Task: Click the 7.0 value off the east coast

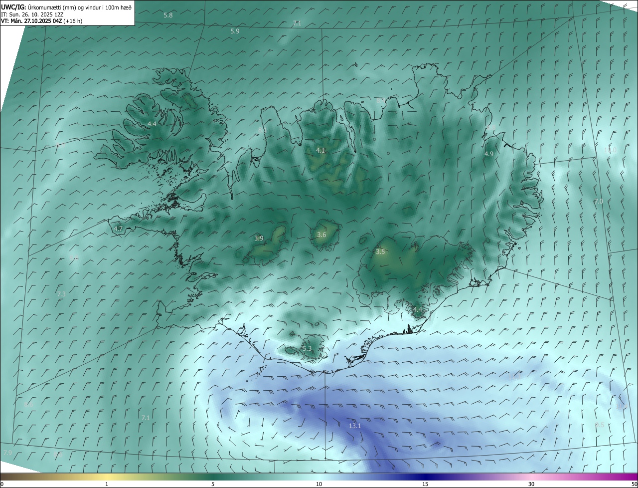Action: click(599, 202)
